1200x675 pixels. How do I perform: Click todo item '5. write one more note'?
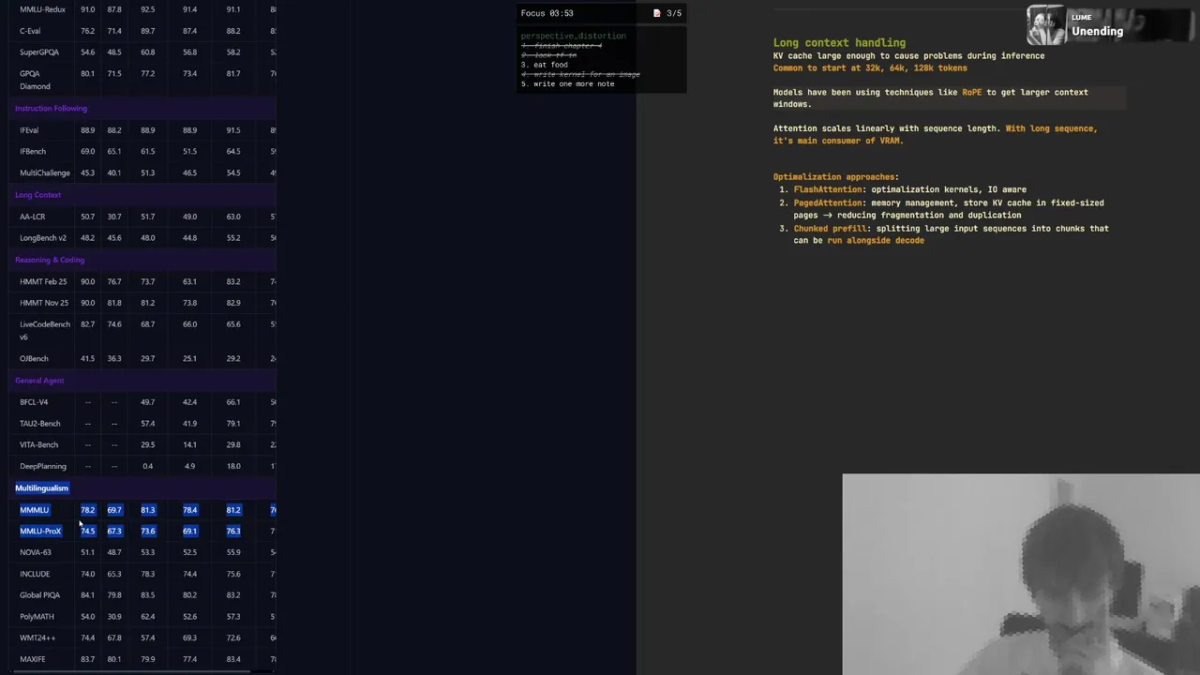(568, 83)
